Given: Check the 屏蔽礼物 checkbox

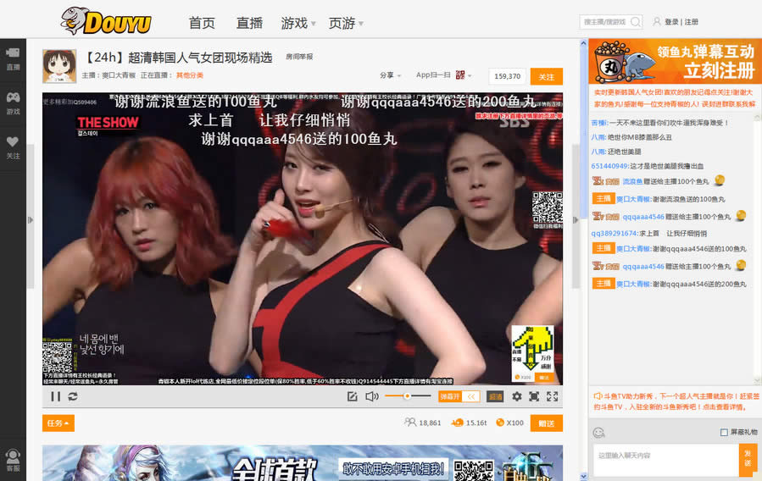Looking at the screenshot, I should 723,433.
